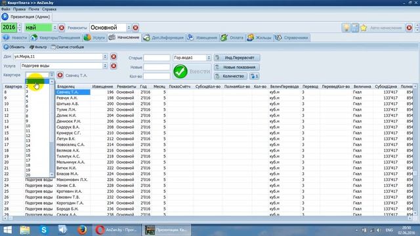
Task: Open the Извещения tab
Action: [x=202, y=38]
